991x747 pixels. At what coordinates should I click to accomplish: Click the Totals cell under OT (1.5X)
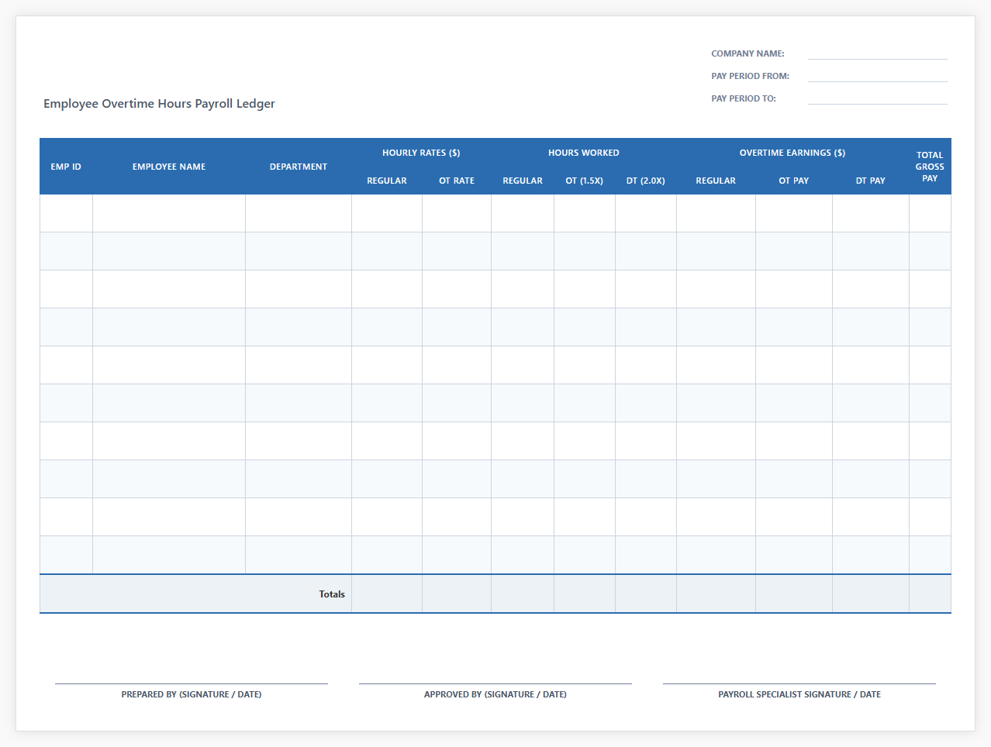click(x=585, y=594)
